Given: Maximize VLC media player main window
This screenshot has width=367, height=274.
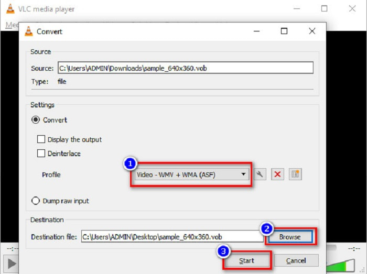Looking at the screenshot, I should (324, 9).
